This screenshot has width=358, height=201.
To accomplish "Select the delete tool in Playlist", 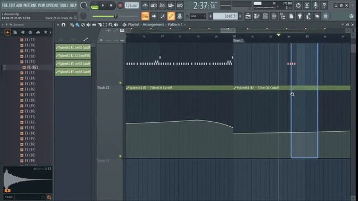I will [x=83, y=25].
